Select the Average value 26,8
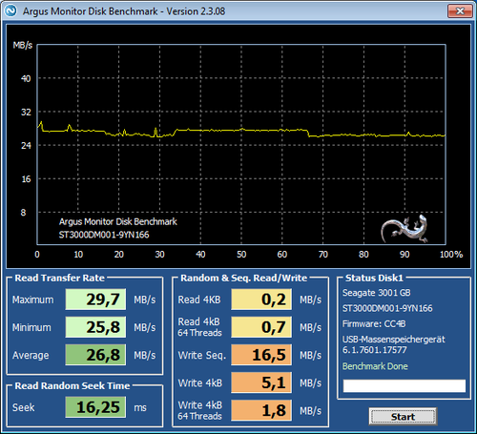Screen dimensions: 477x434 pyautogui.click(x=95, y=355)
